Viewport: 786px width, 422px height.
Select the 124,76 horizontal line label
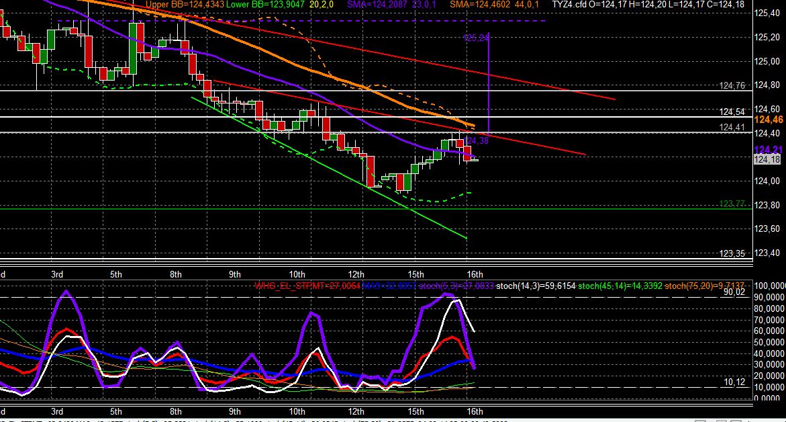point(732,85)
